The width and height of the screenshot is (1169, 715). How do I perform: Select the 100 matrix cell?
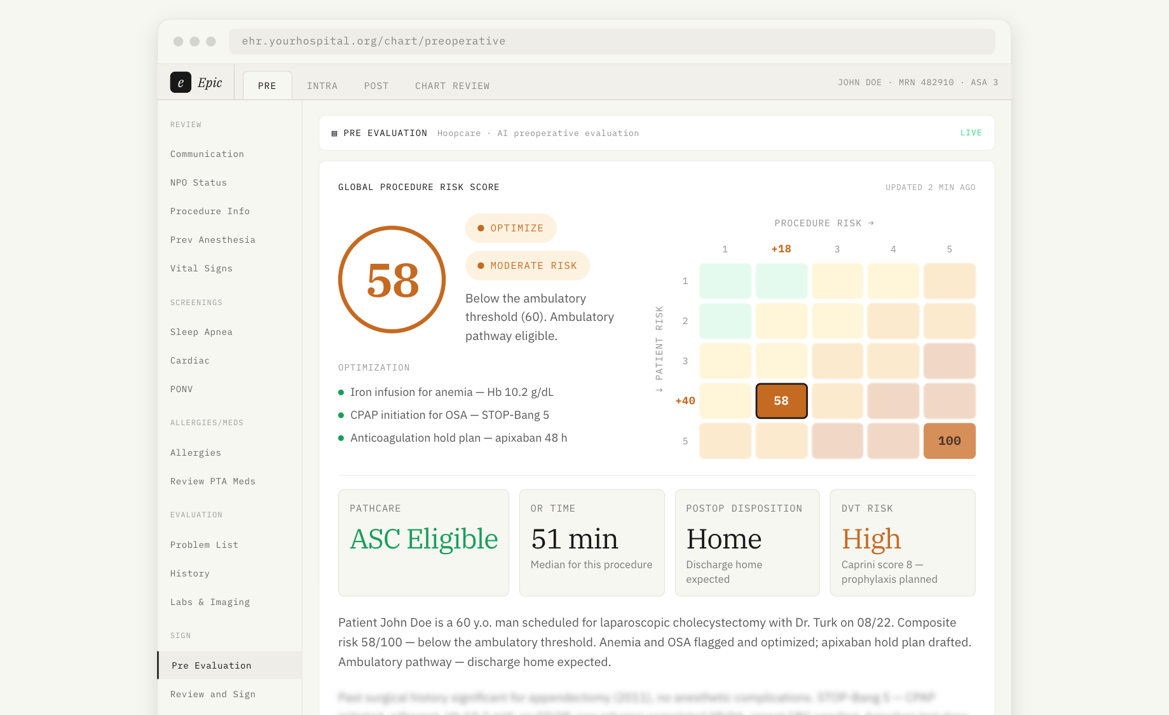point(949,441)
